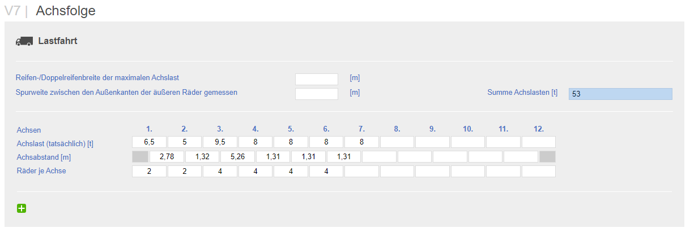The height and width of the screenshot is (232, 690).
Task: Click the grey box starting the Achsabstand row
Action: (140, 156)
